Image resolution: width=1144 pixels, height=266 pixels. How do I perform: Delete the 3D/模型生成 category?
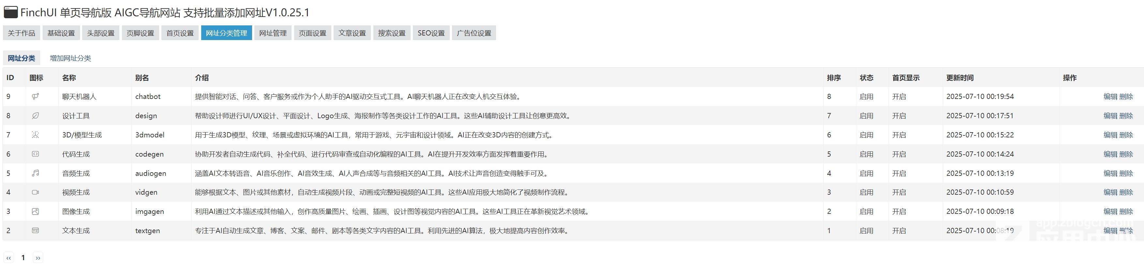1126,135
